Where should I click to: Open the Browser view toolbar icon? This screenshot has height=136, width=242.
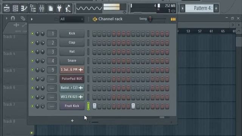33,8
